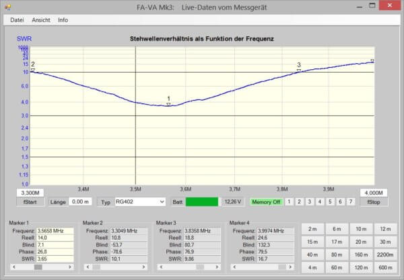Viewport: 404px width, 280px height.
Task: Select the 20 m band button
Action: [361, 242]
